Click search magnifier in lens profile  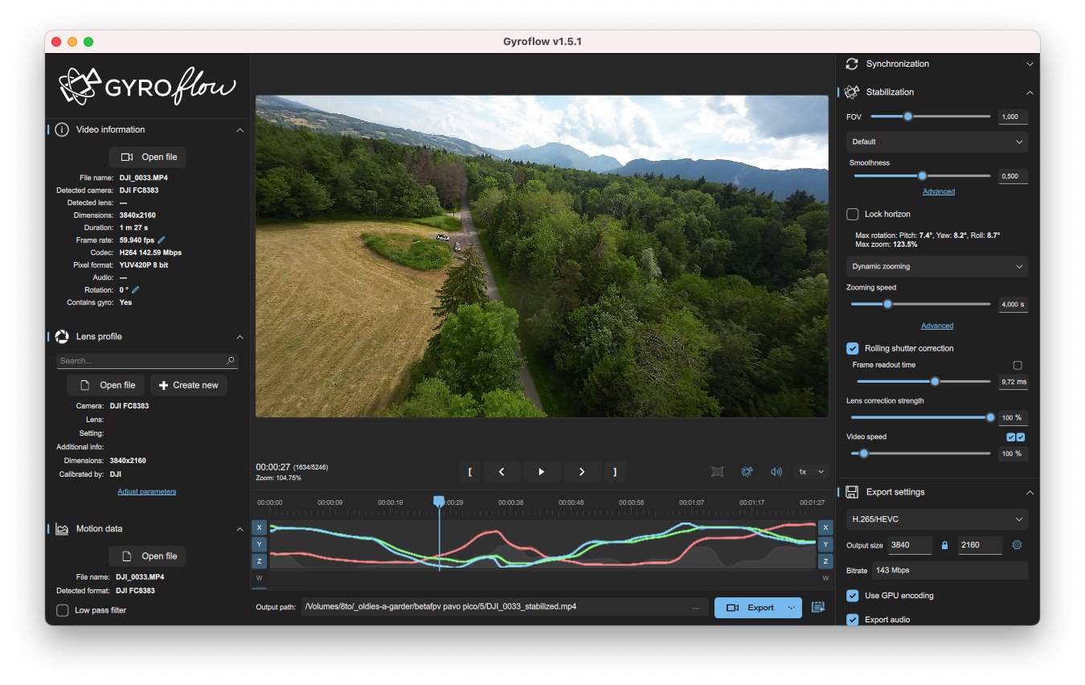click(231, 361)
